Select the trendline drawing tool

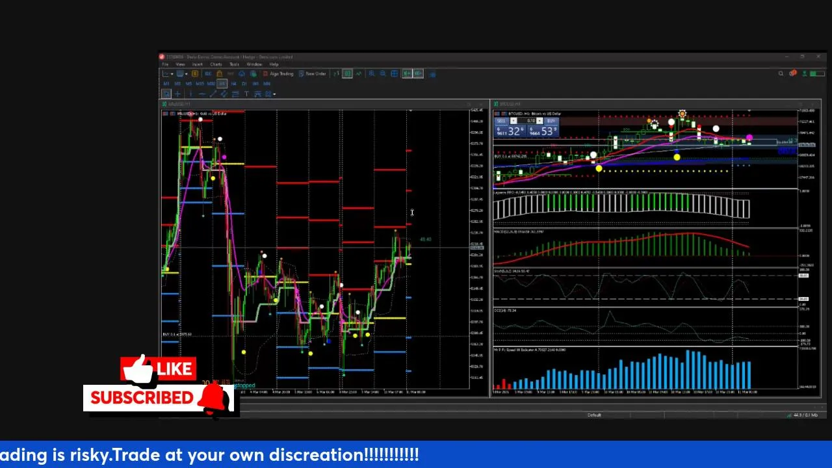coord(213,94)
